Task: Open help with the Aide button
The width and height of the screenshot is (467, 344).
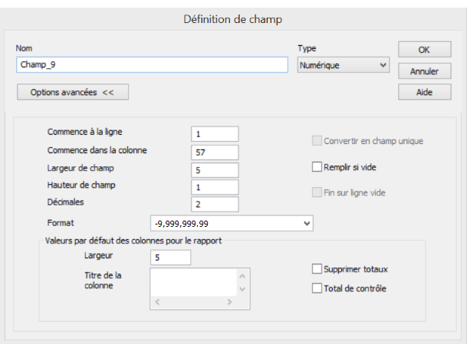Action: click(x=423, y=92)
